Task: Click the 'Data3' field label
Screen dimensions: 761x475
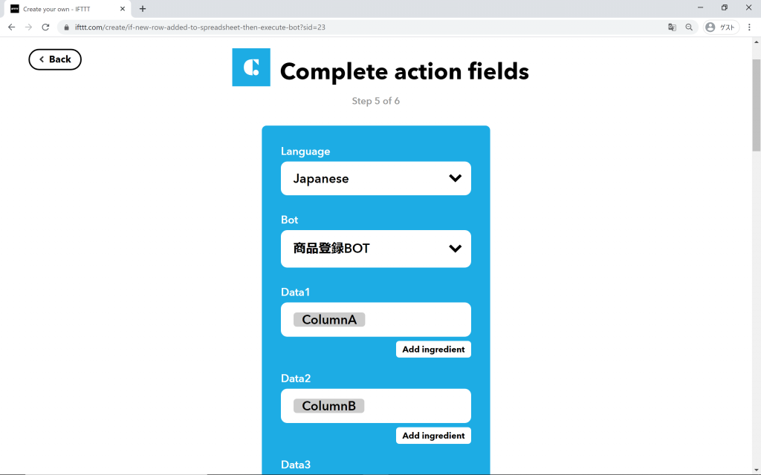Action: (296, 465)
